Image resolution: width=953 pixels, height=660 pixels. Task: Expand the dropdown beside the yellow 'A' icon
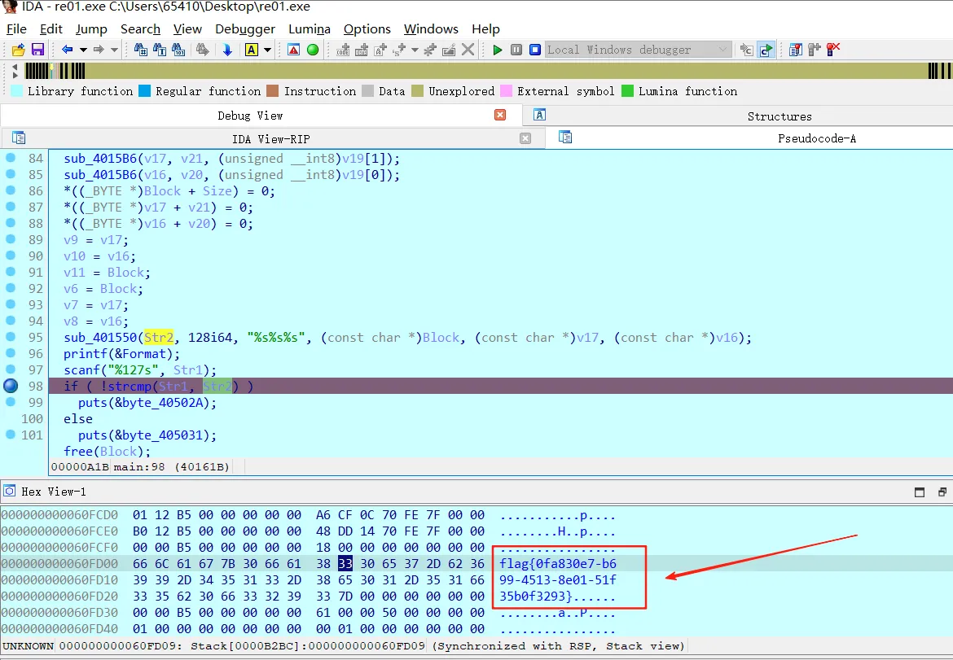[x=267, y=50]
